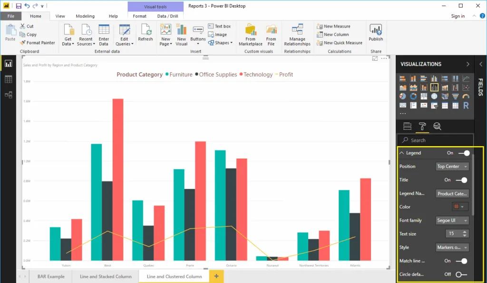Click the Refresh button
The height and width of the screenshot is (283, 487).
(x=146, y=33)
